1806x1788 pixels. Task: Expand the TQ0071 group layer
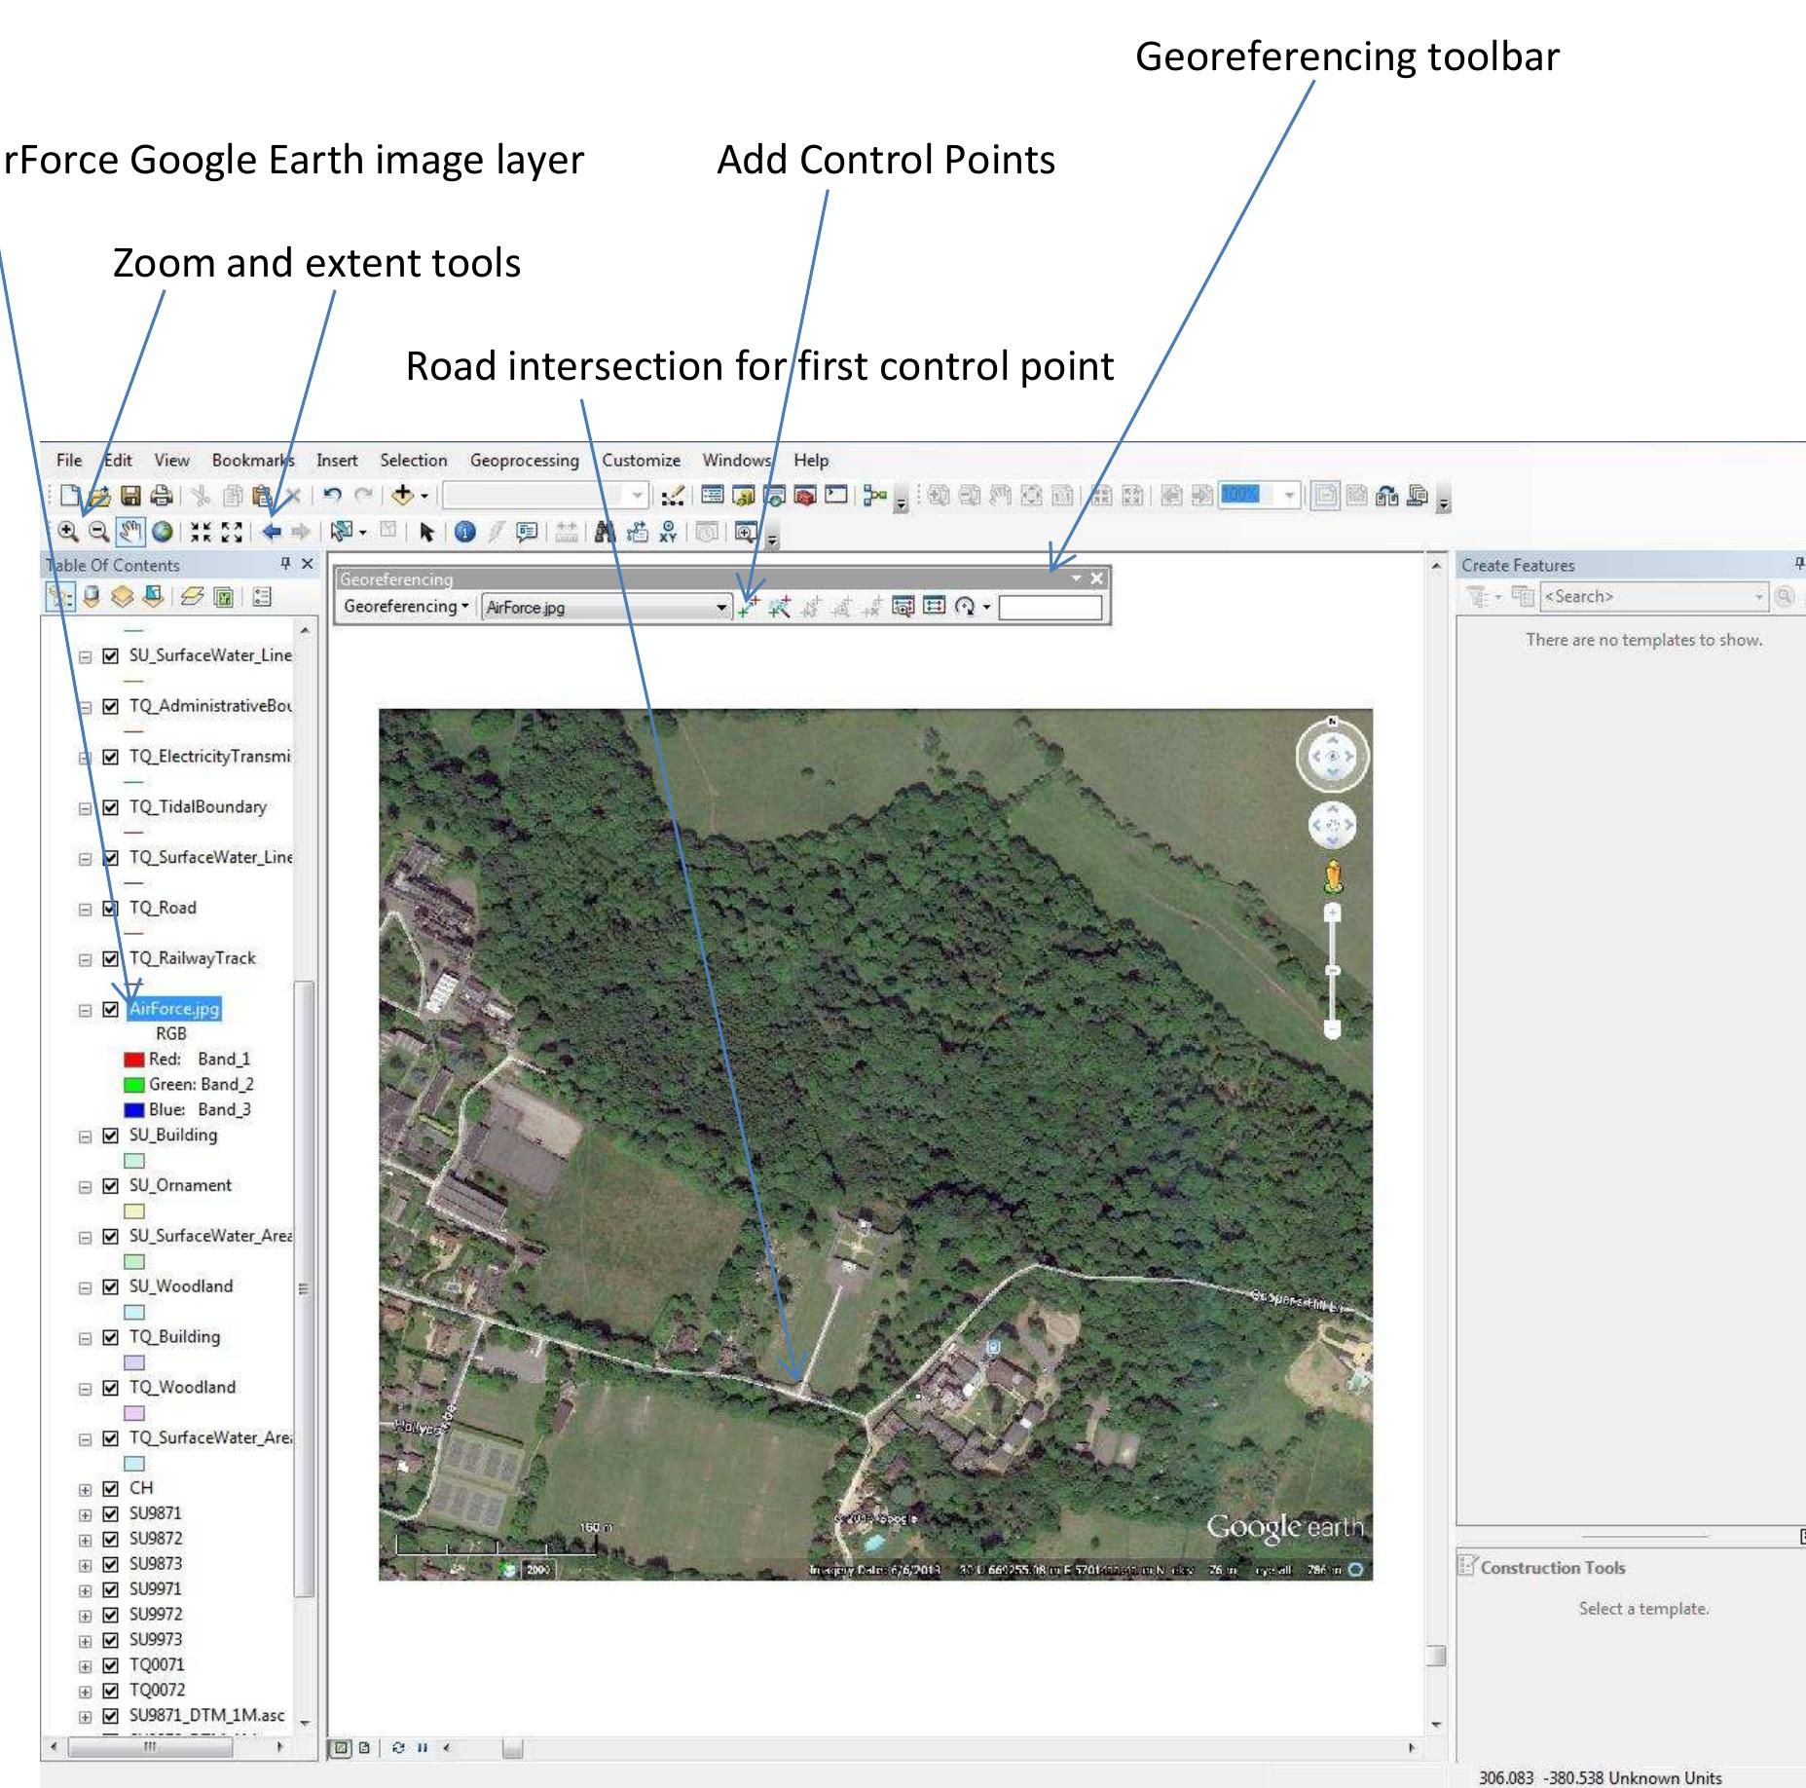[85, 1666]
